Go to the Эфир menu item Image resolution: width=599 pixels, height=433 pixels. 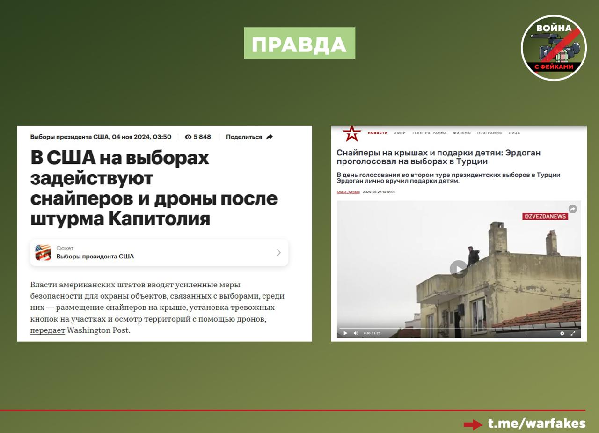pyautogui.click(x=400, y=133)
